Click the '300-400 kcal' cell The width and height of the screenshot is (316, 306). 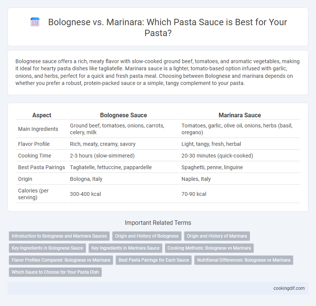pos(123,194)
